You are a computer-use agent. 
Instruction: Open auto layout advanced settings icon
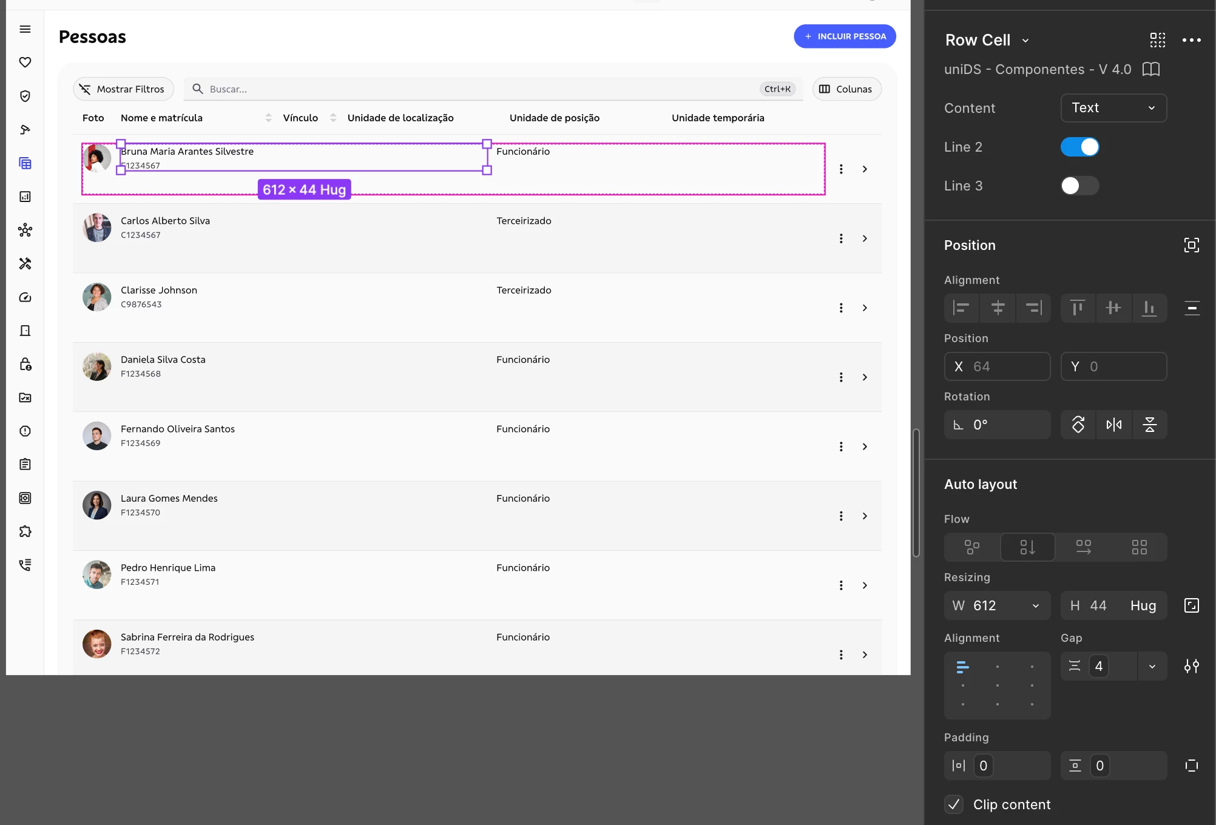pos(1191,666)
